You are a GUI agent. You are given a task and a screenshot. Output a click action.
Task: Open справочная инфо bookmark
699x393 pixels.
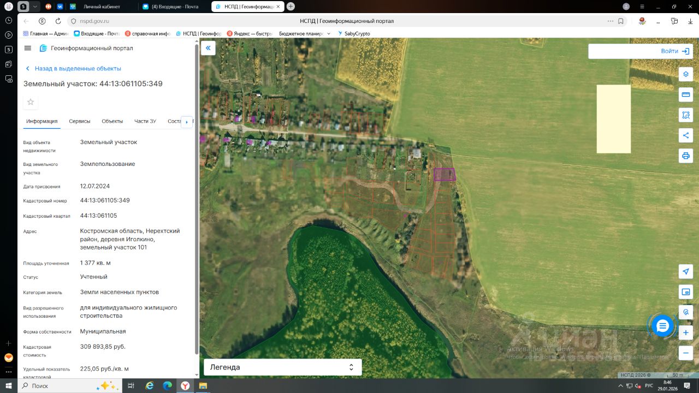147,33
